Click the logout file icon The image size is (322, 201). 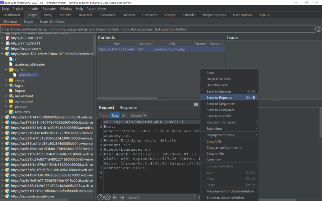click(11, 91)
